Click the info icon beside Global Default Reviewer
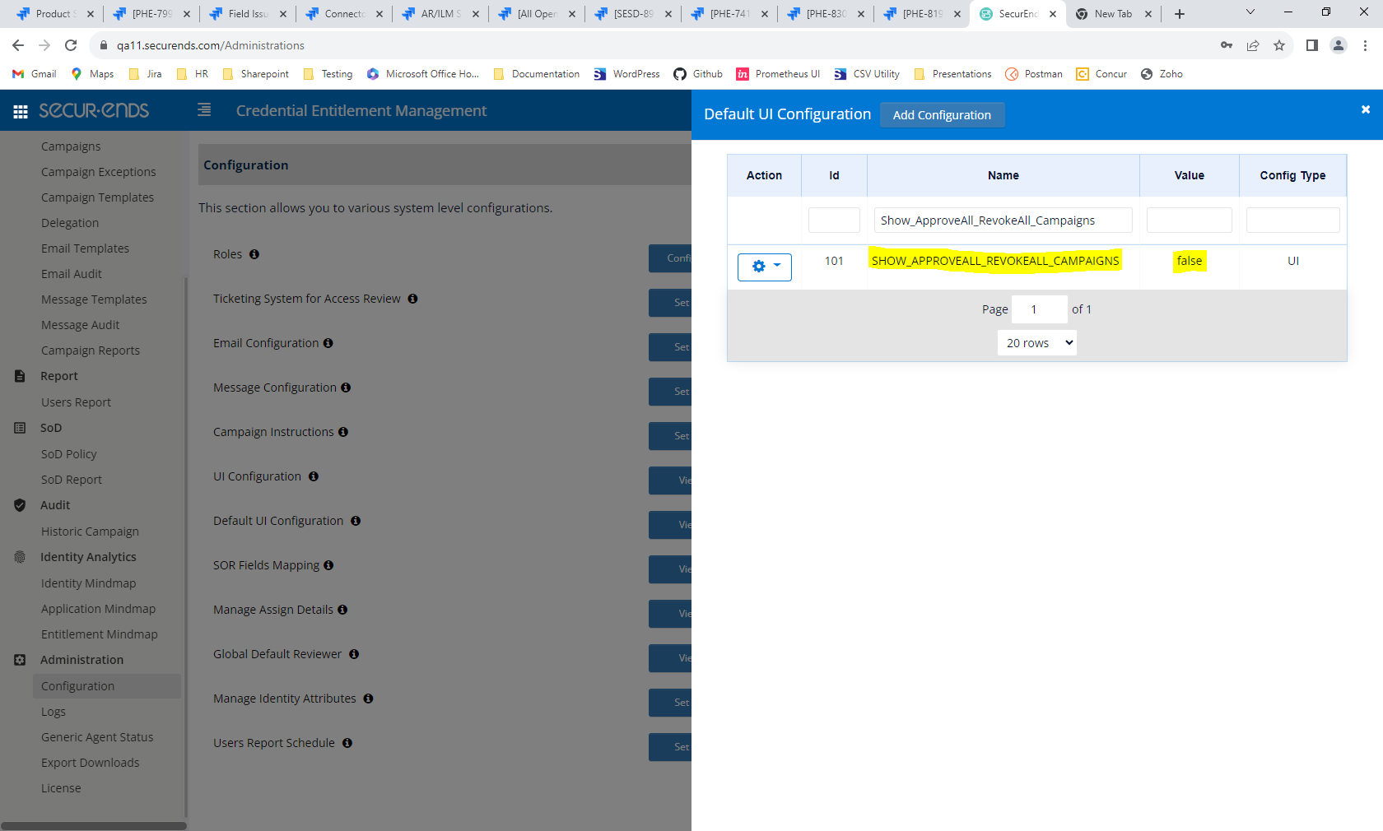Image resolution: width=1383 pixels, height=831 pixels. click(x=354, y=654)
